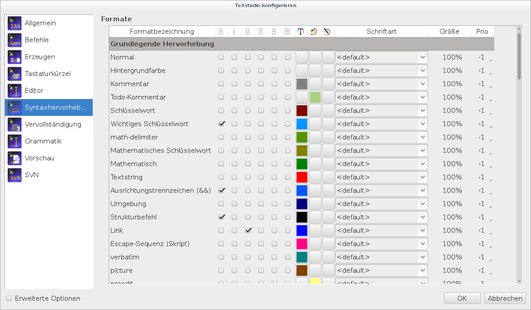Uncheck bold for Strukturbefehl
The image size is (531, 310).
click(221, 217)
